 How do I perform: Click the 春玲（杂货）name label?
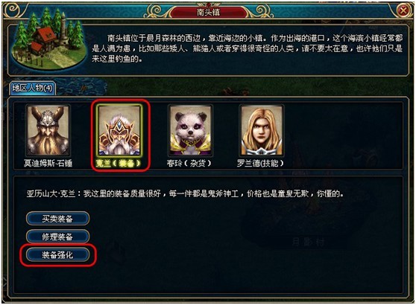pos(189,163)
